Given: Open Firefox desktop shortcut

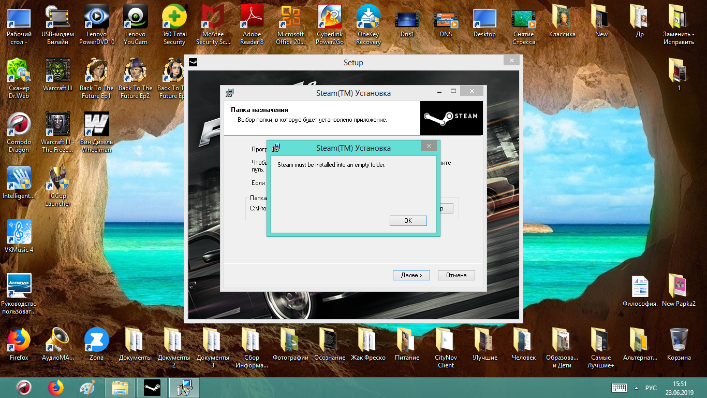Looking at the screenshot, I should click(x=19, y=344).
